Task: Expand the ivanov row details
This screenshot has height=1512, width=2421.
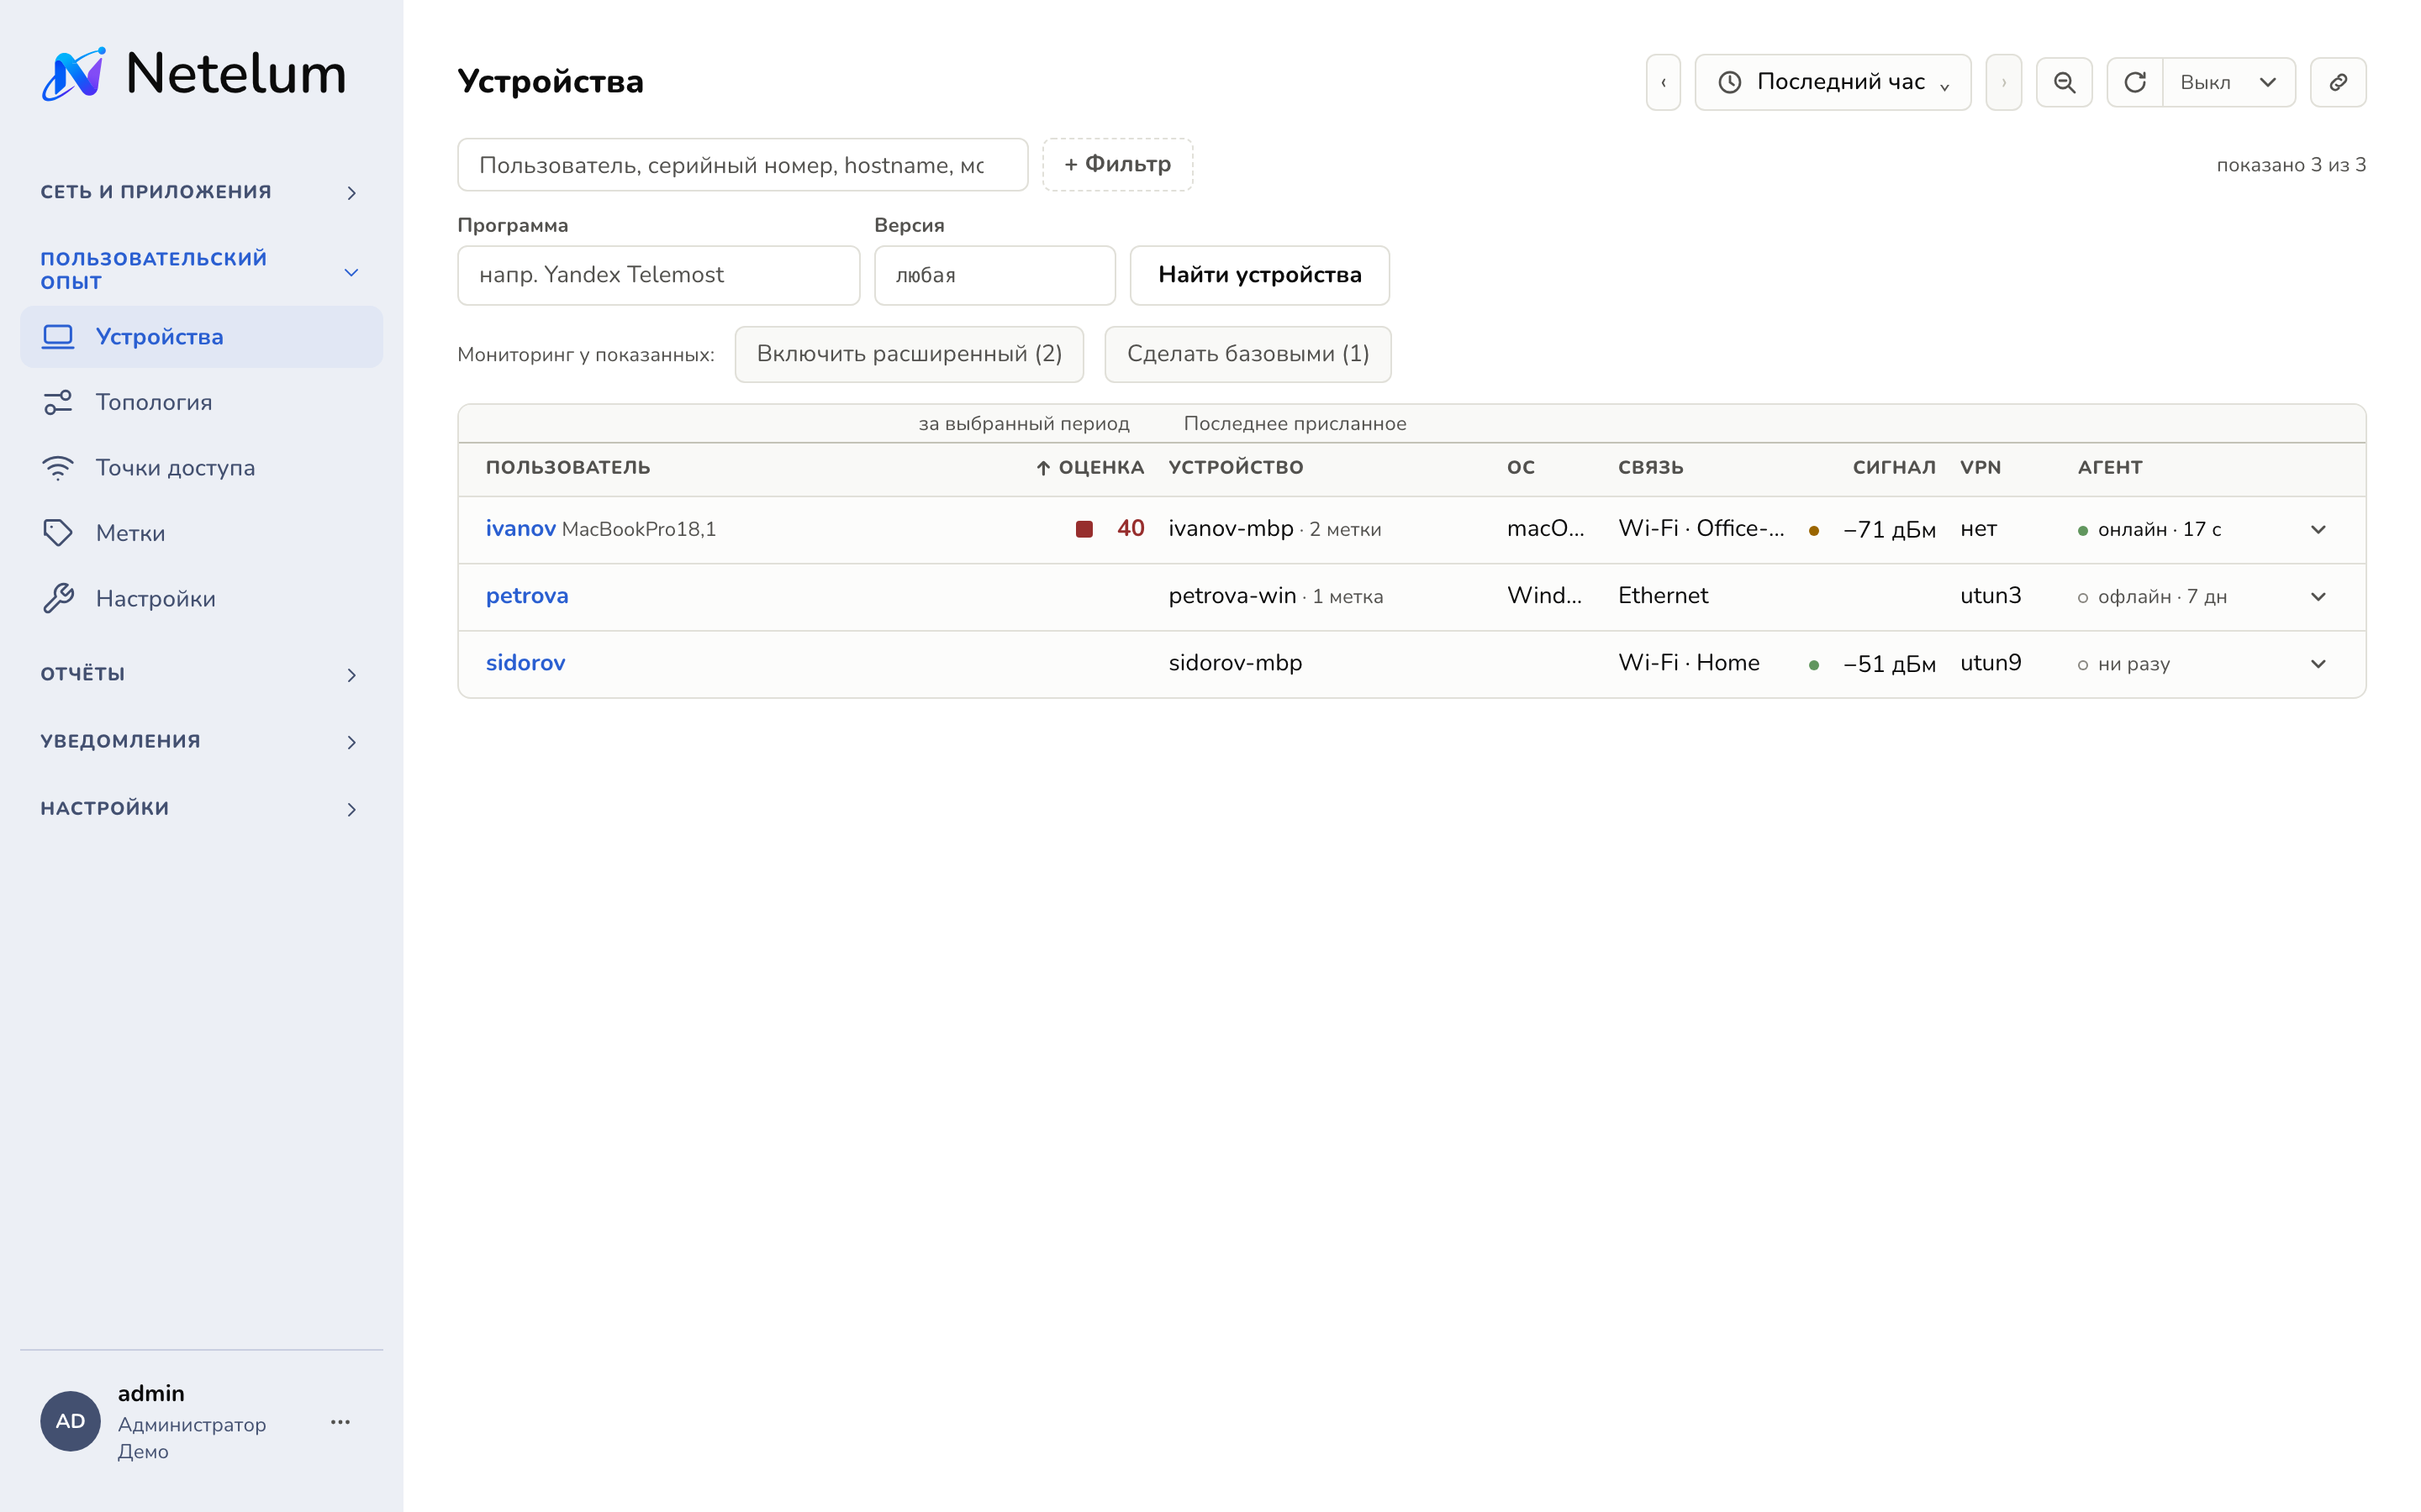Action: pos(2318,529)
